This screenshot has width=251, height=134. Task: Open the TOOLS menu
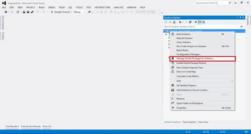(x=79, y=7)
